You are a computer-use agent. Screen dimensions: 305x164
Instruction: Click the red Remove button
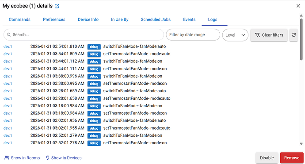pyautogui.click(x=292, y=158)
